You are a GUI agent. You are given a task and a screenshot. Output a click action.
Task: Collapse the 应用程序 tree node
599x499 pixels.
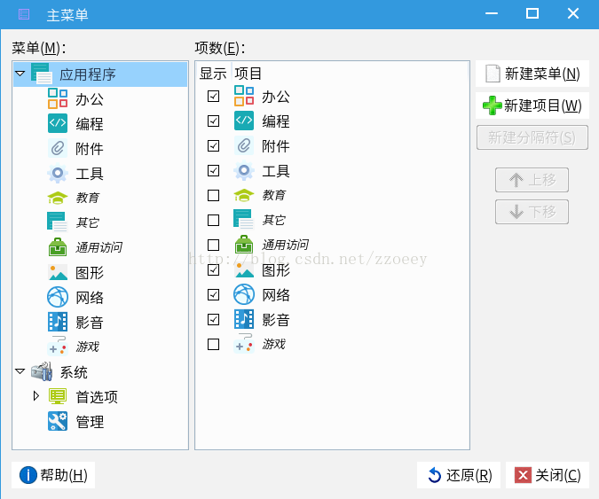[20, 73]
